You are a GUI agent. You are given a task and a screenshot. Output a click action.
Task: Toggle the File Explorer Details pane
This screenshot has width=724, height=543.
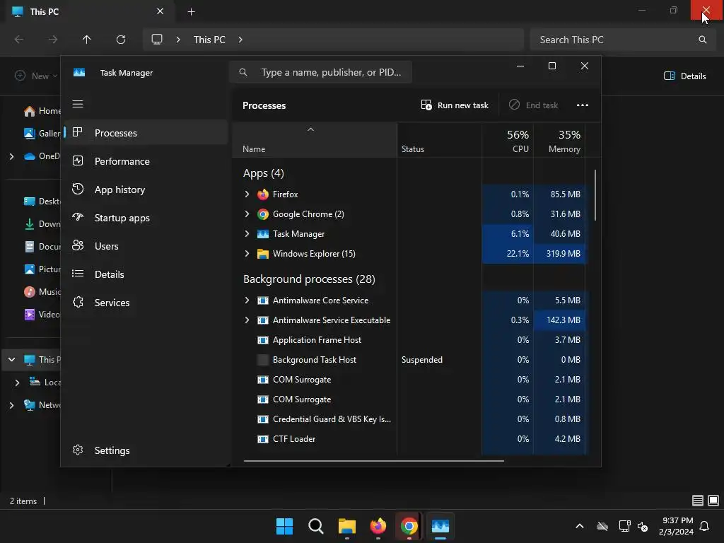(684, 76)
